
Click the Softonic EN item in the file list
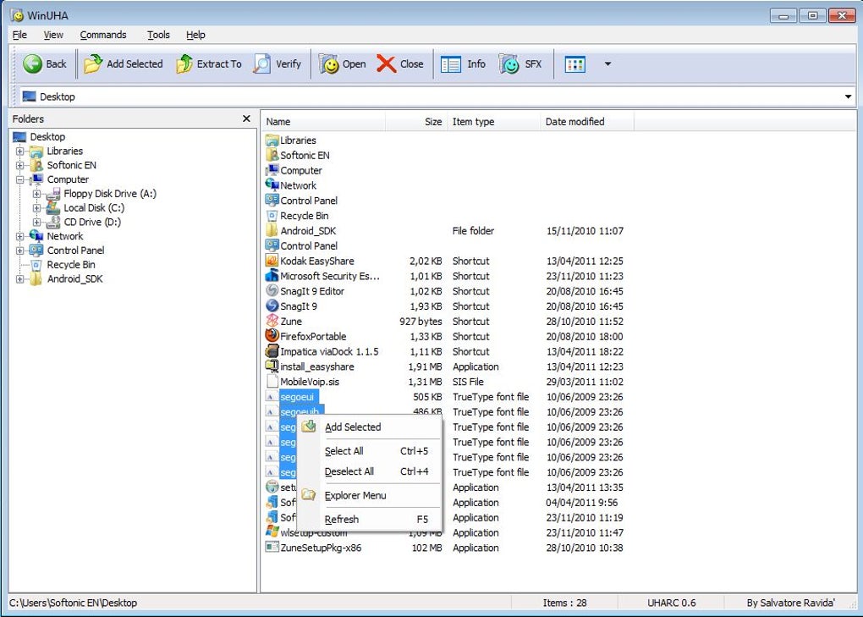point(305,155)
